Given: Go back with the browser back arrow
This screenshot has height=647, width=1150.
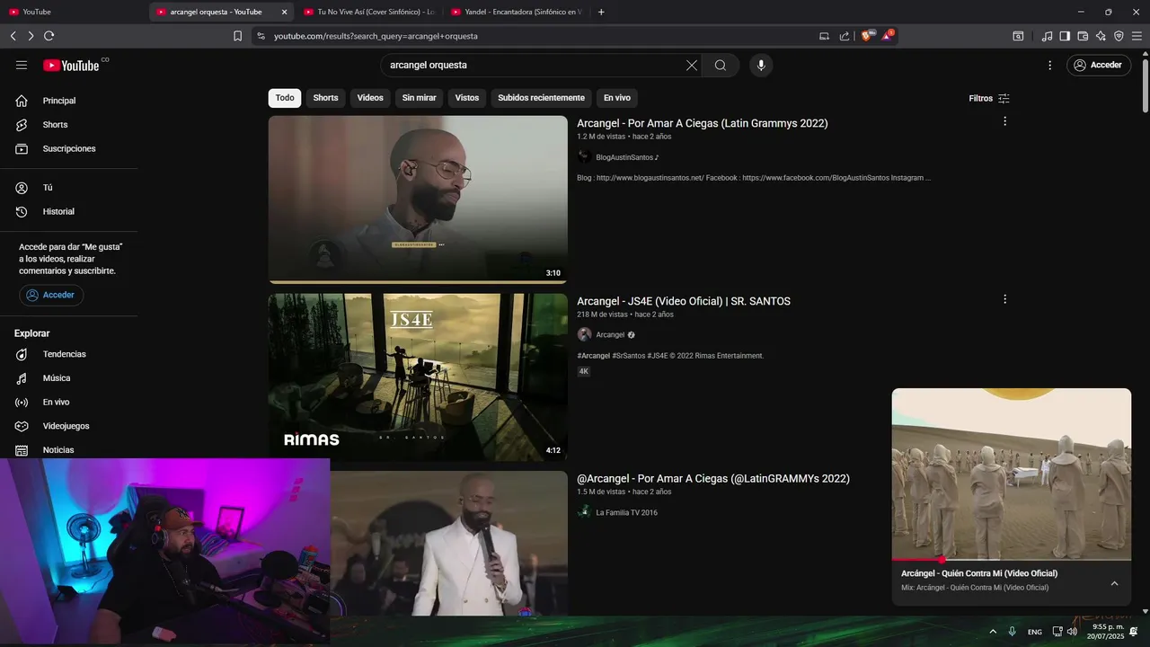Looking at the screenshot, I should coord(13,36).
